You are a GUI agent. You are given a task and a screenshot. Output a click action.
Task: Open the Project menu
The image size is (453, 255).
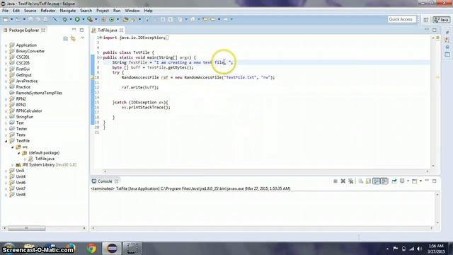(103, 11)
